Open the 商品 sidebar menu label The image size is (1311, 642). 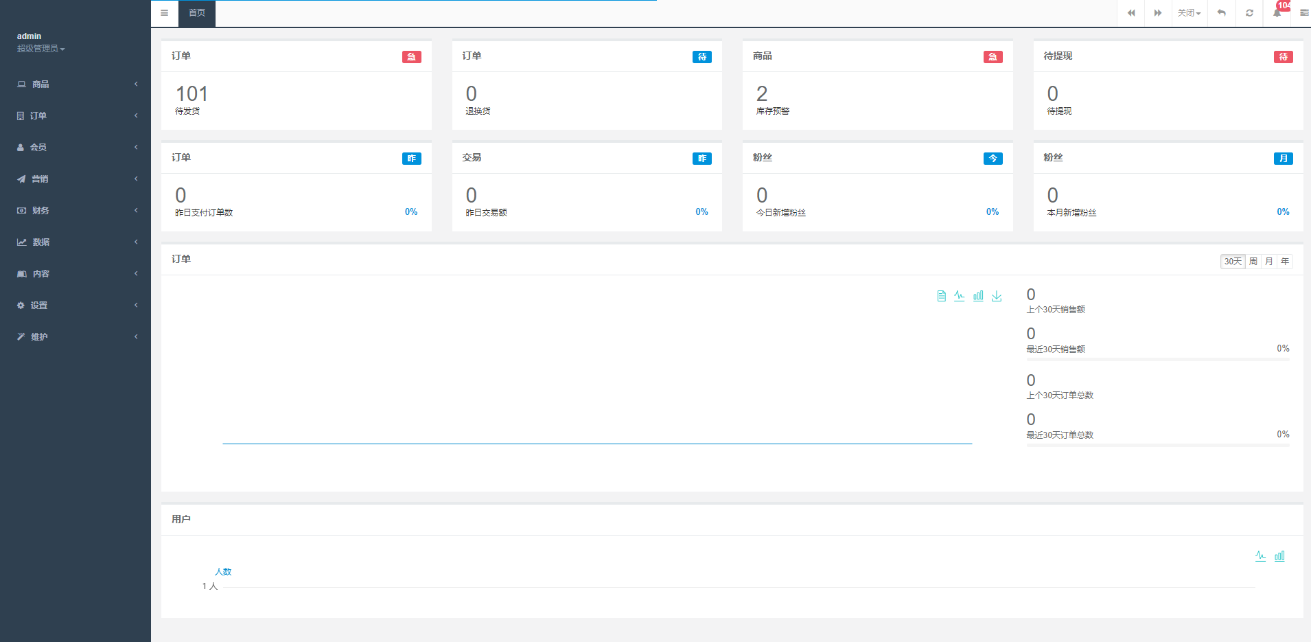click(x=40, y=84)
